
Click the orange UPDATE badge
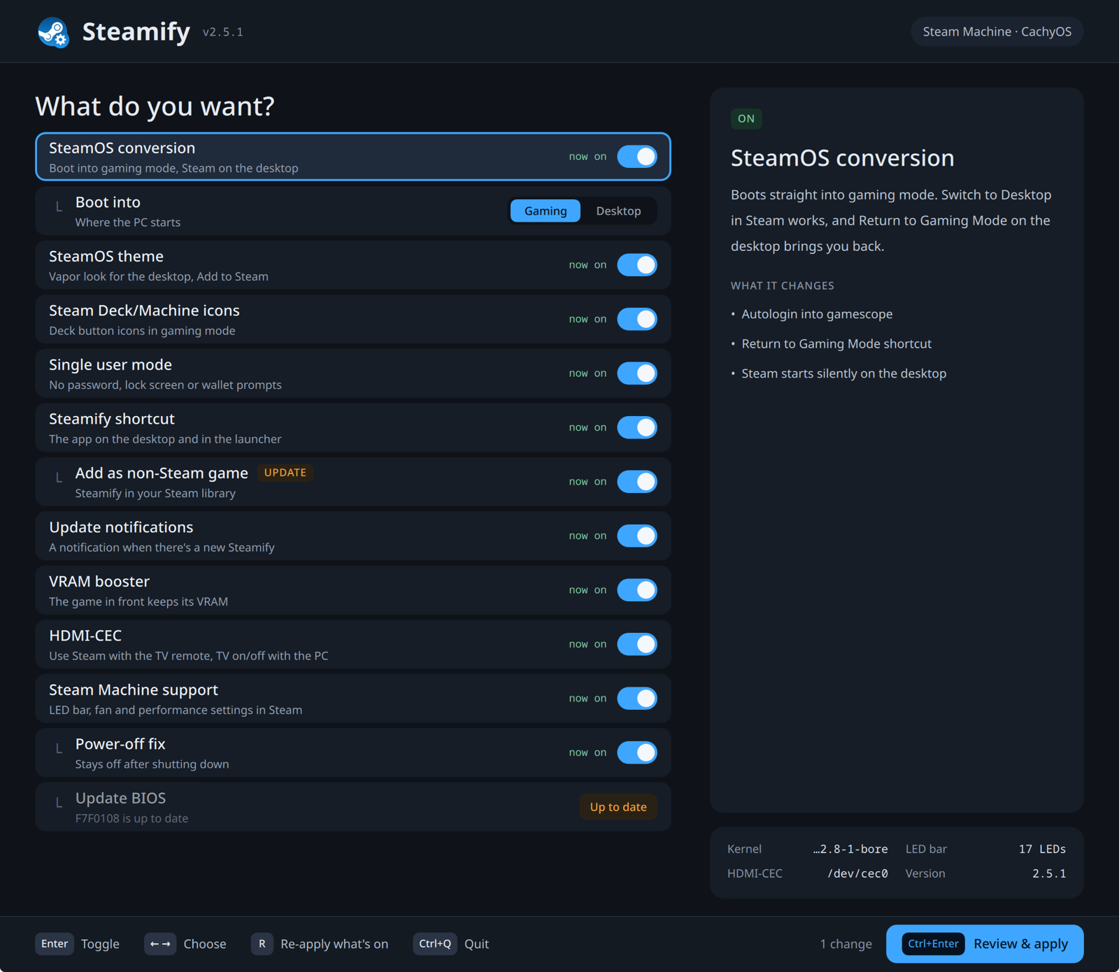pos(285,473)
